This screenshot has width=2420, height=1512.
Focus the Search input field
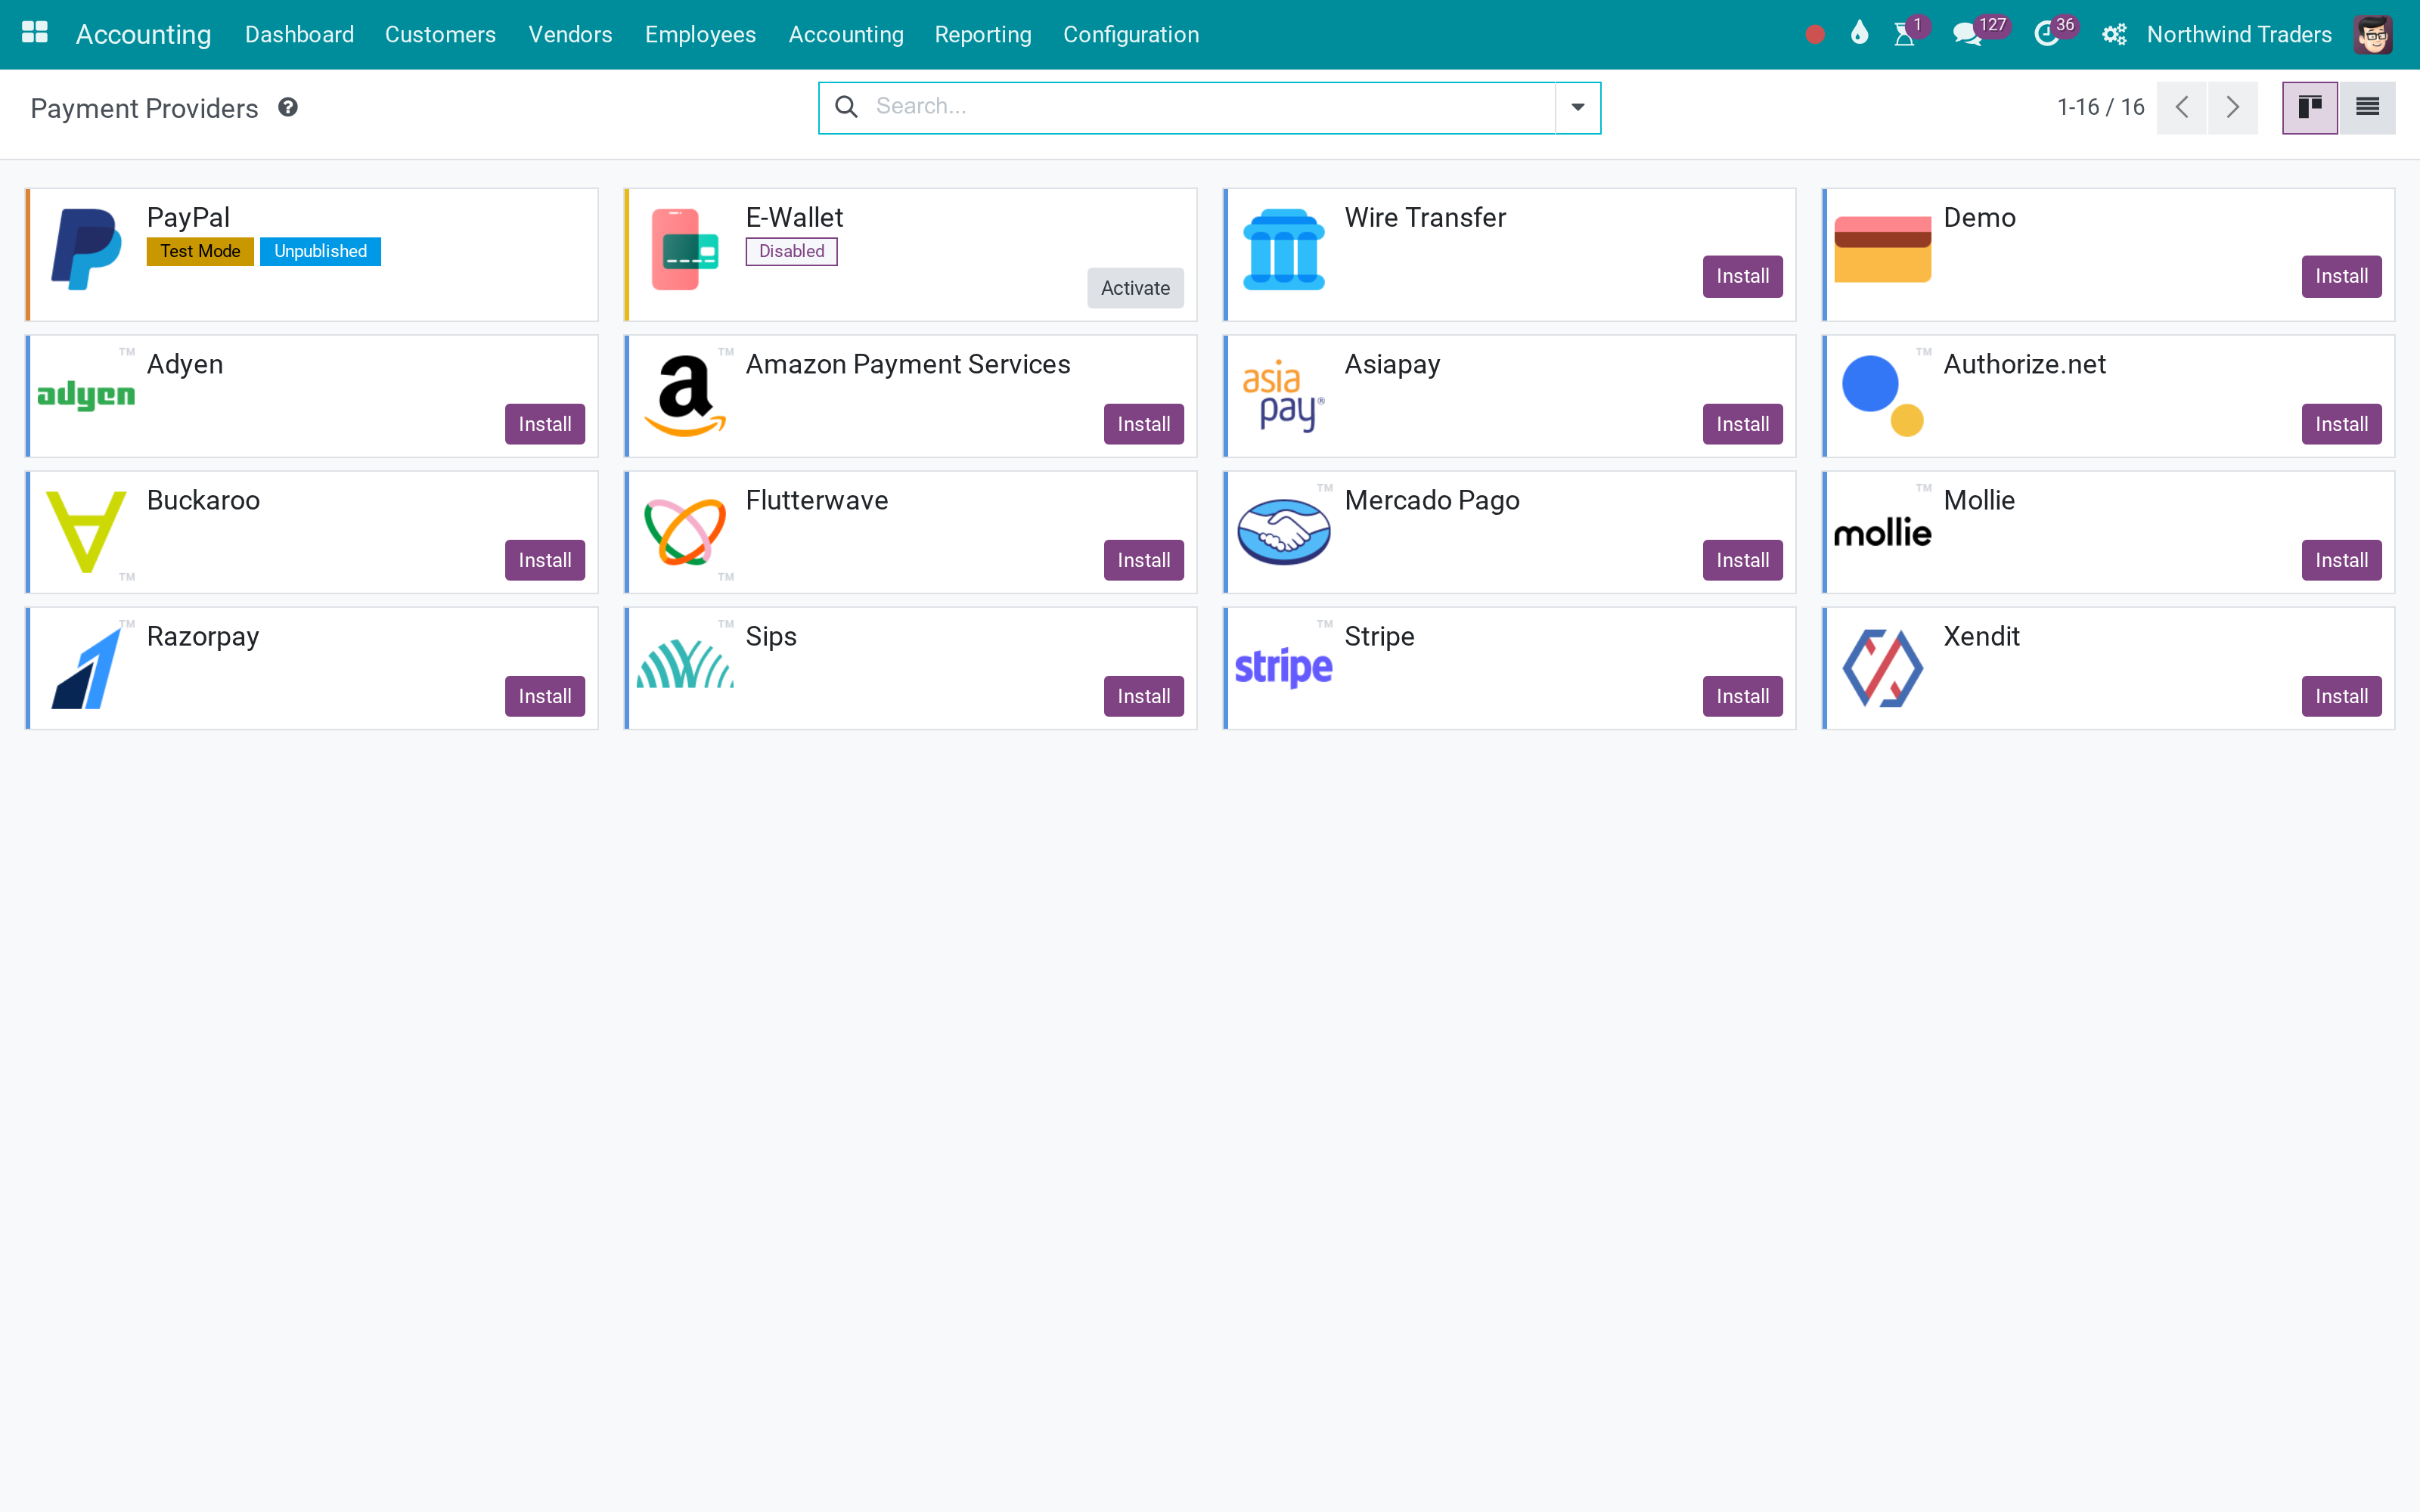(x=1210, y=107)
